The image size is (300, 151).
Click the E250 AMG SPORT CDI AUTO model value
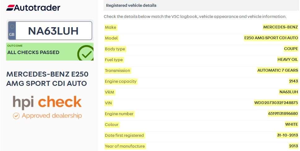click(x=271, y=38)
